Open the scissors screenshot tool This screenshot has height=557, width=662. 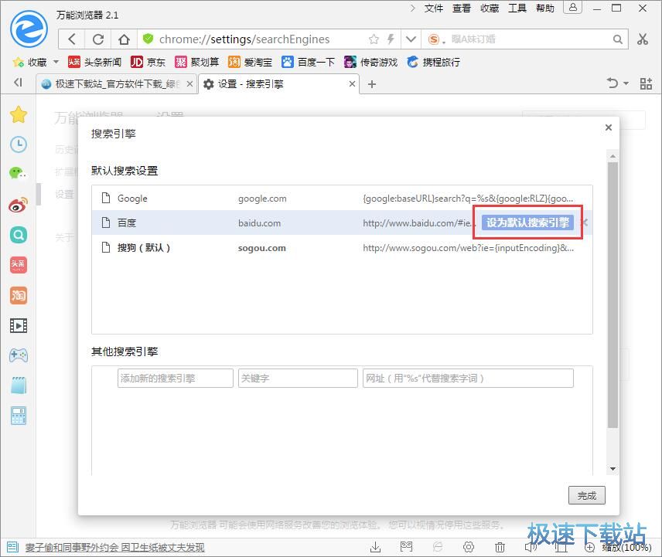pos(643,39)
